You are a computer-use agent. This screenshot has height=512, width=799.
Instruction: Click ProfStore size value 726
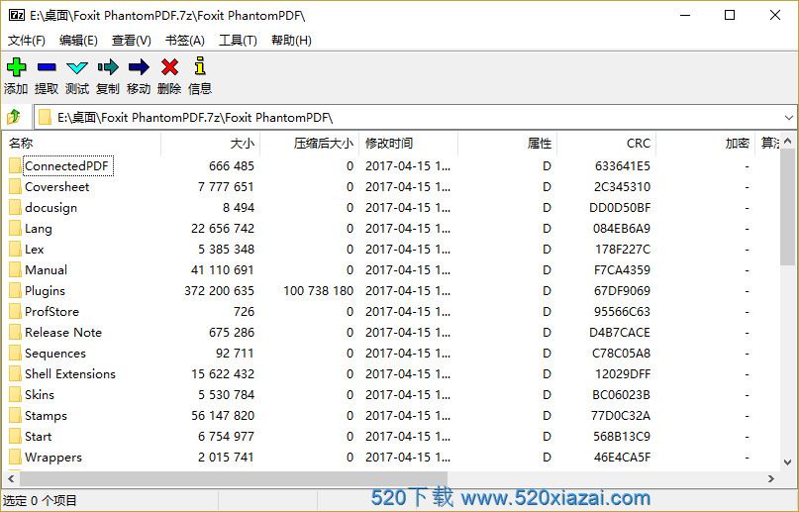(x=244, y=312)
